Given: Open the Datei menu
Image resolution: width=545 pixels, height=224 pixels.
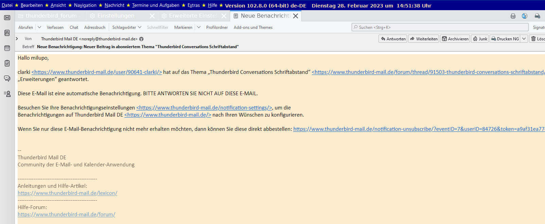Looking at the screenshot, I should point(7,5).
